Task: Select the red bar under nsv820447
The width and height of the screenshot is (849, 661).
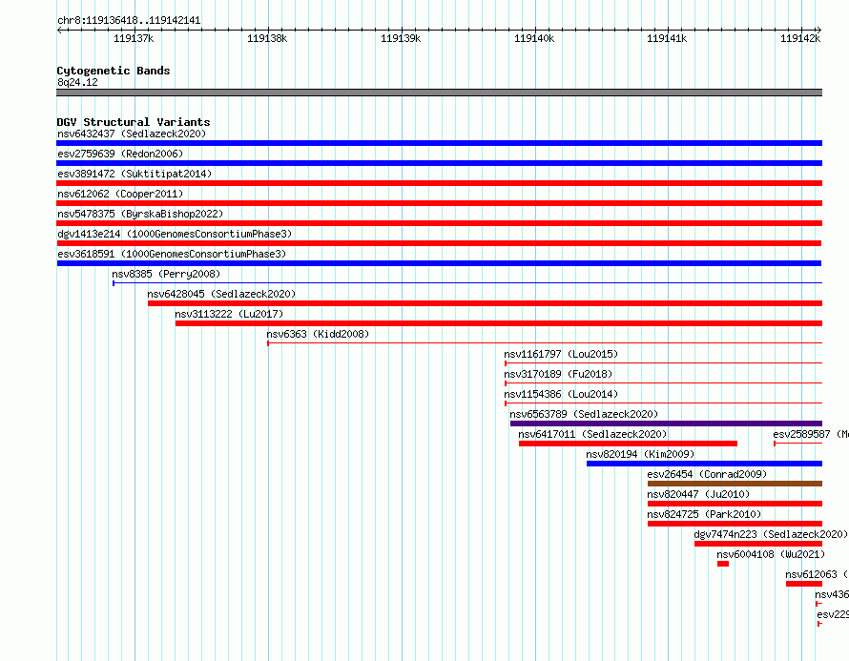Action: pyautogui.click(x=735, y=504)
